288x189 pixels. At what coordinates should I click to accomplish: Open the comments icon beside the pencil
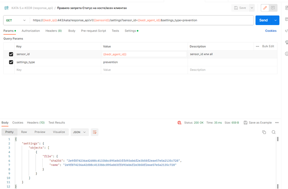(x=273, y=8)
